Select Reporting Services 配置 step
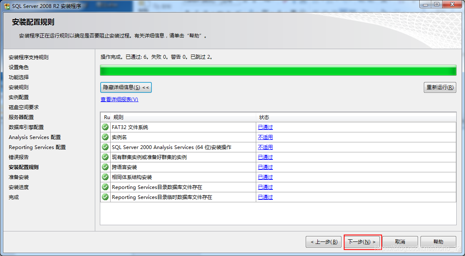This screenshot has width=465, height=256. (x=37, y=147)
